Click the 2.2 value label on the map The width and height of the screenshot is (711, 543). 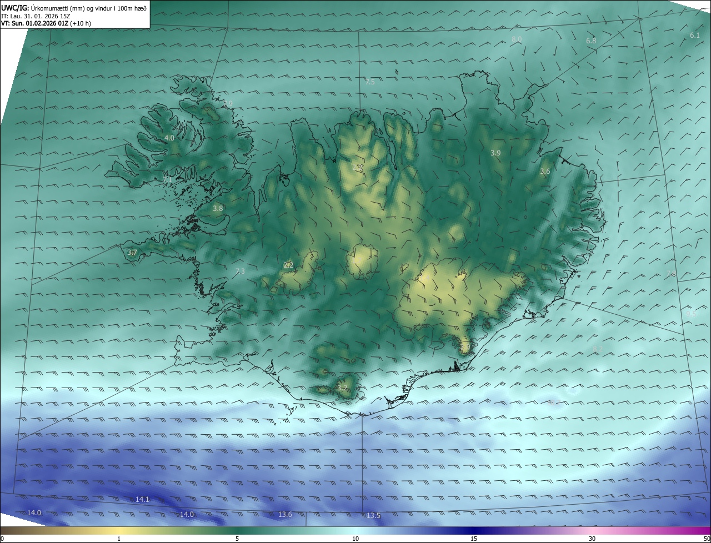[288, 265]
